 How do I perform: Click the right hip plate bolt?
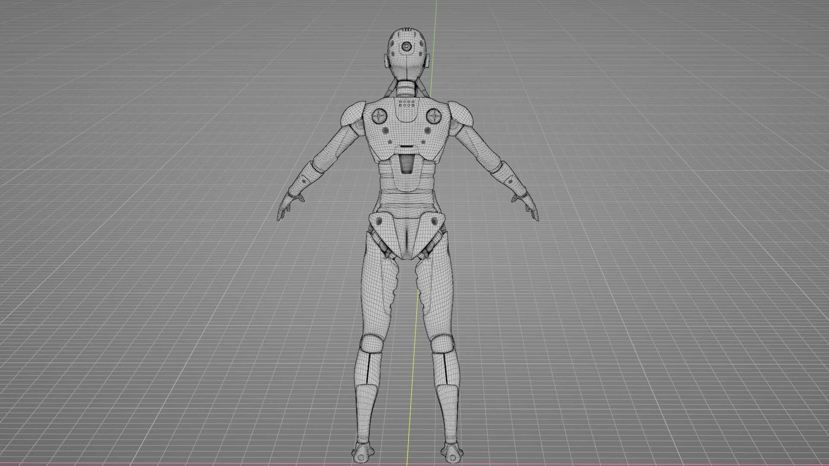point(433,222)
